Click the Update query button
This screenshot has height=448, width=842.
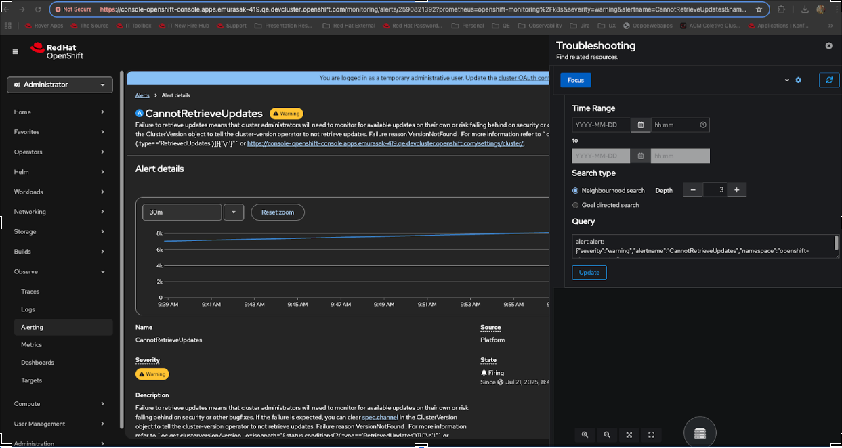pyautogui.click(x=589, y=272)
